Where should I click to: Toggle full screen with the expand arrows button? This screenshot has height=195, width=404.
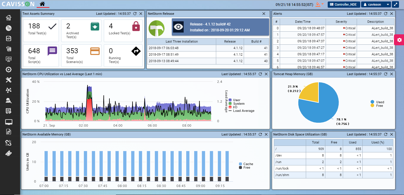coord(395,4)
